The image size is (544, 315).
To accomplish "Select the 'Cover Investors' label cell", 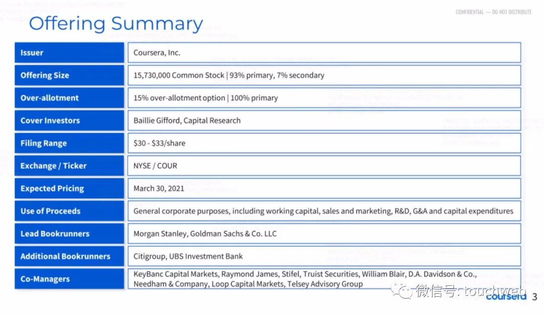I will (70, 121).
